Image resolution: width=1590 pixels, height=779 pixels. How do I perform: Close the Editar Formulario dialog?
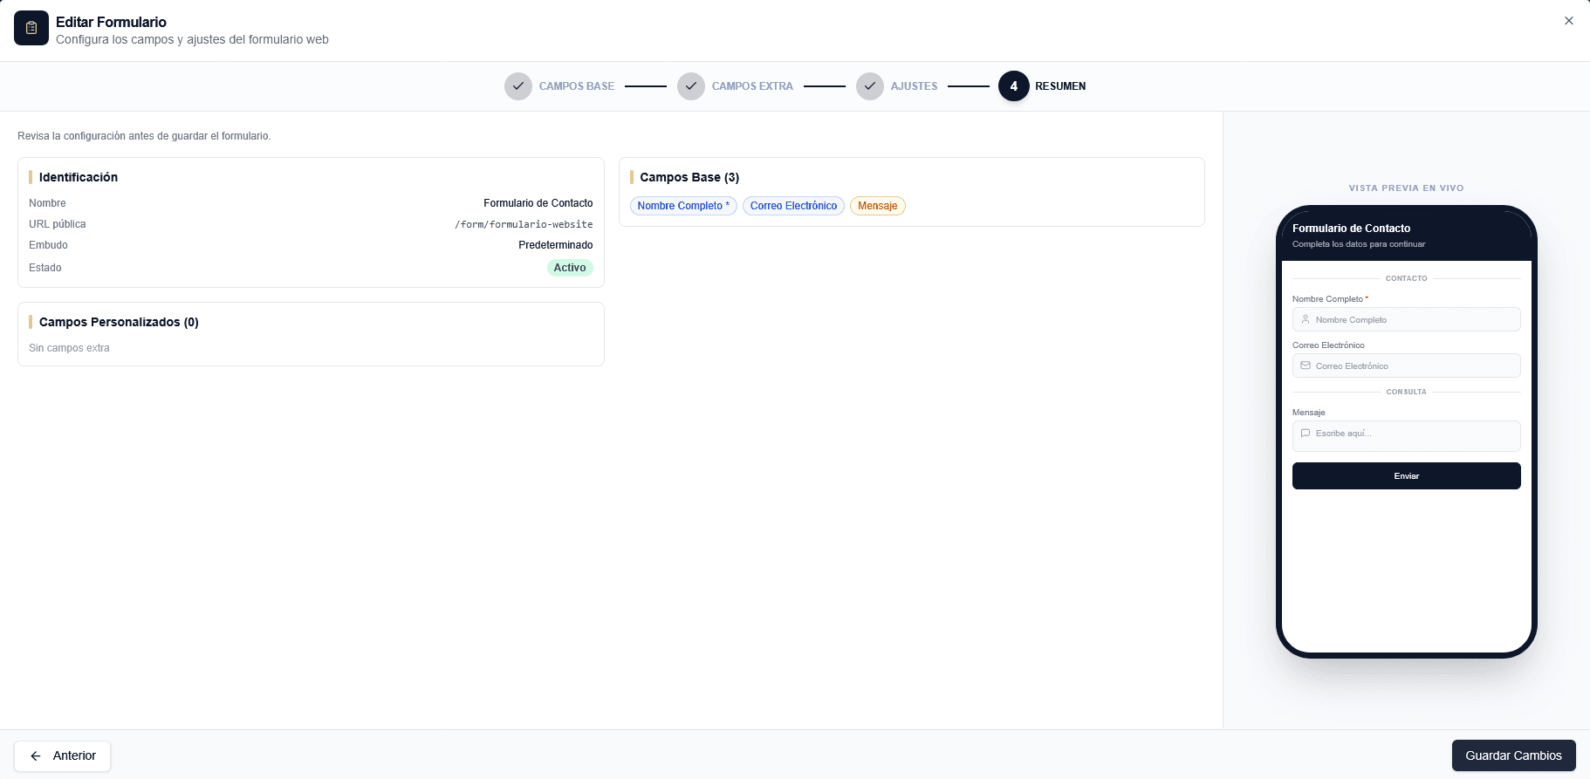click(x=1569, y=21)
